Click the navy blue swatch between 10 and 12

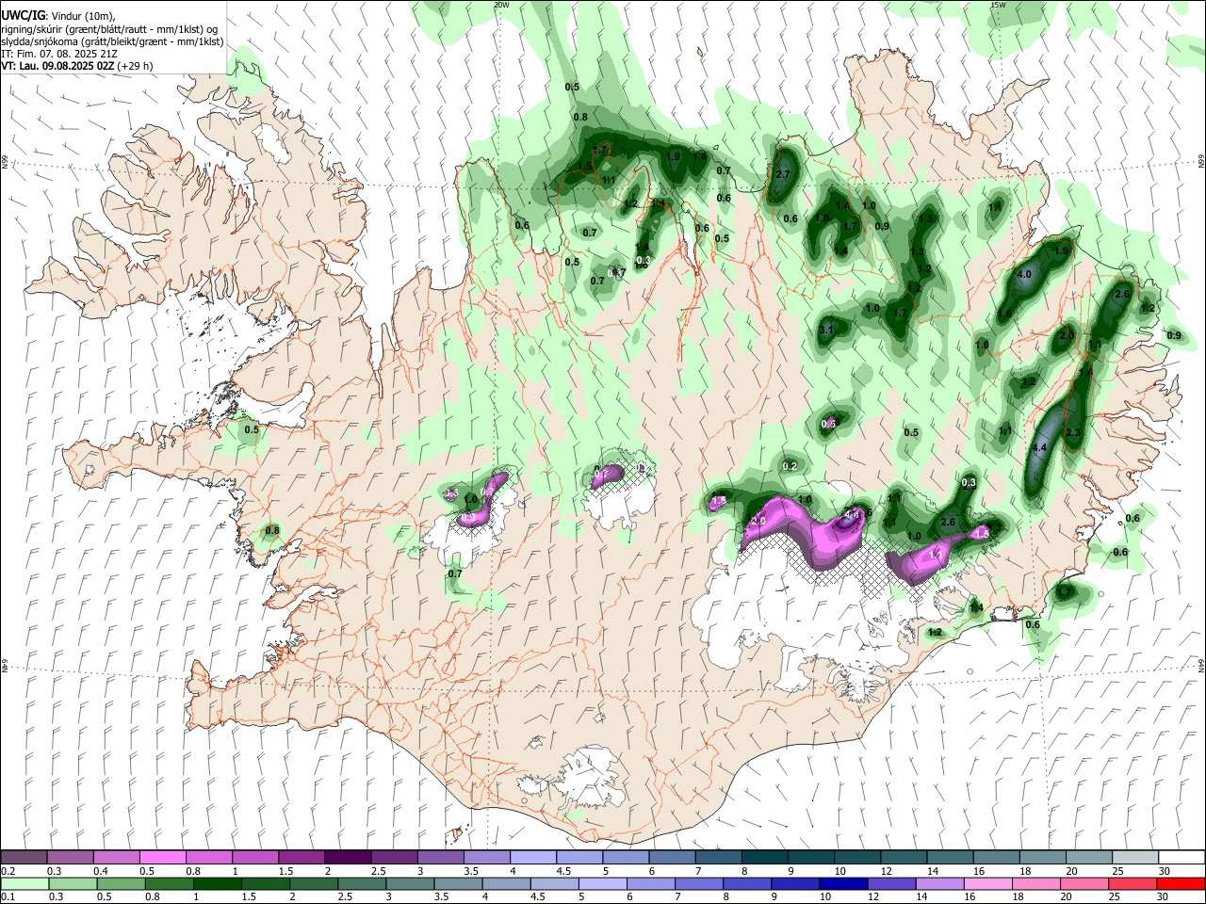coord(842,883)
